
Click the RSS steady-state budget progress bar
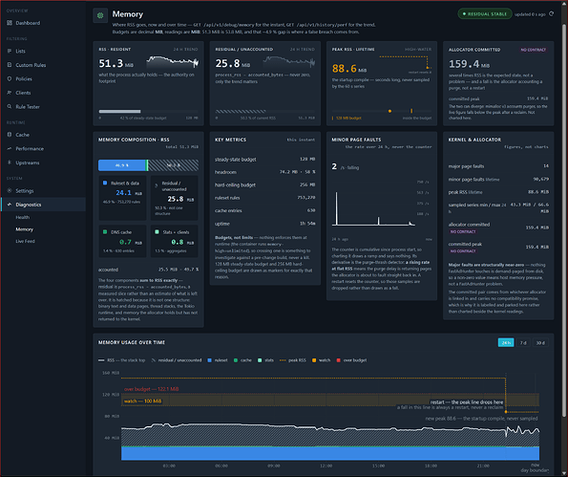148,111
